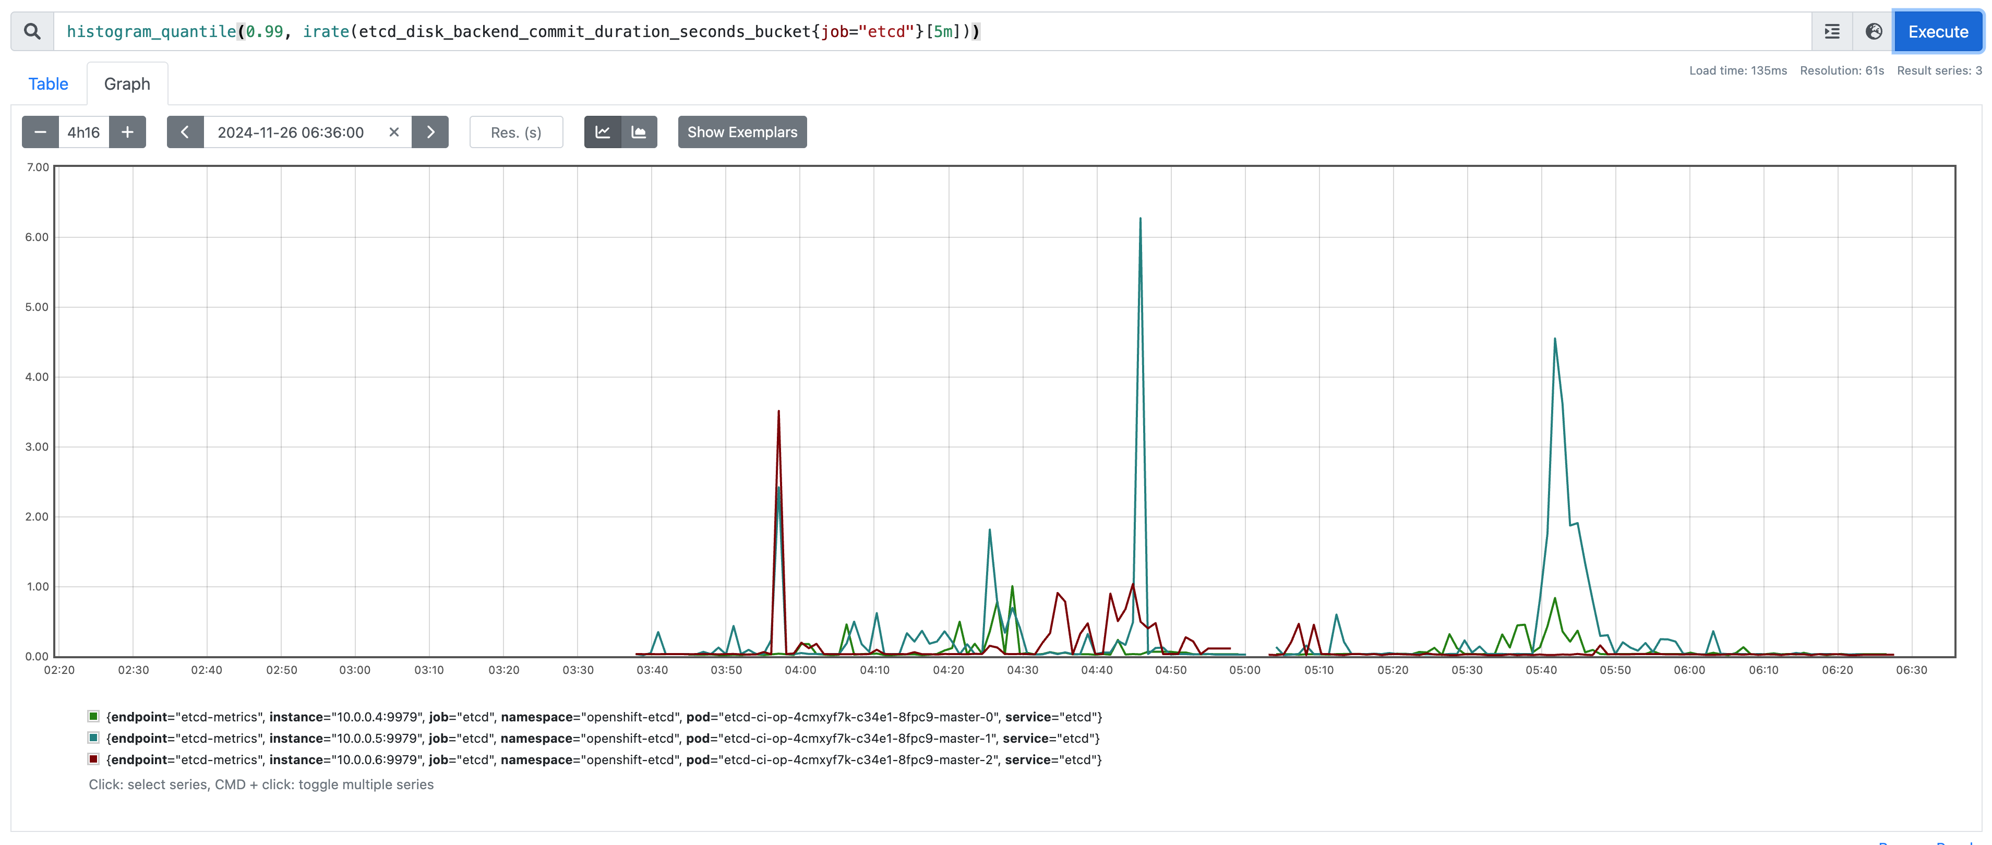Toggle the Show Exemplars button
Viewport: 1992px width, 845px height.
click(x=741, y=132)
